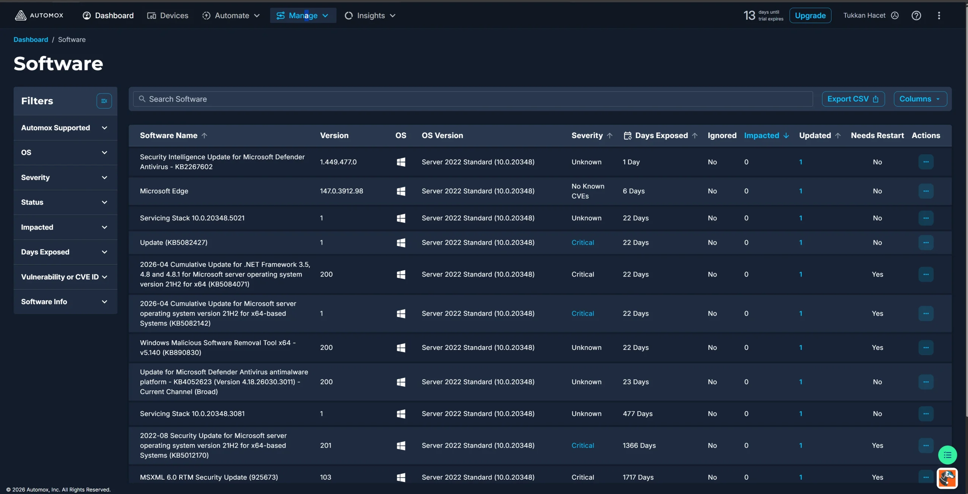Open the Columns dropdown
Screen dimensions: 968x494
click(x=920, y=99)
